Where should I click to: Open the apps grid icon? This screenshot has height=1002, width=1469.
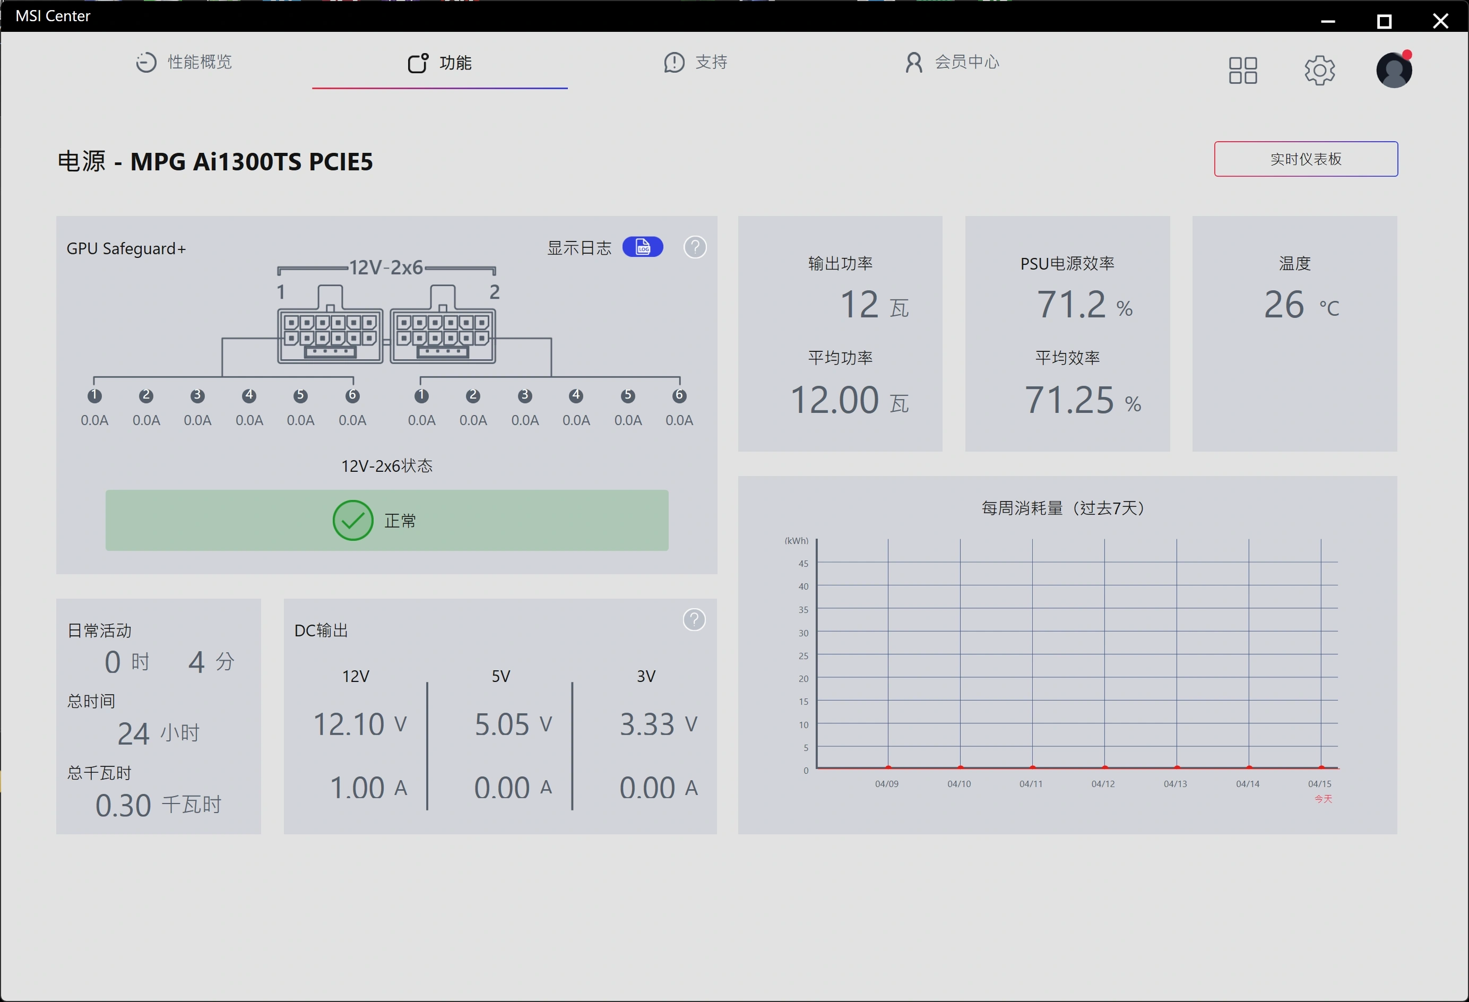pyautogui.click(x=1243, y=70)
